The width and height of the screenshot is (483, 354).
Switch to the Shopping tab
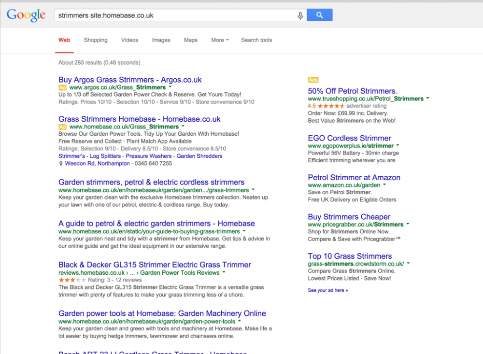[96, 40]
